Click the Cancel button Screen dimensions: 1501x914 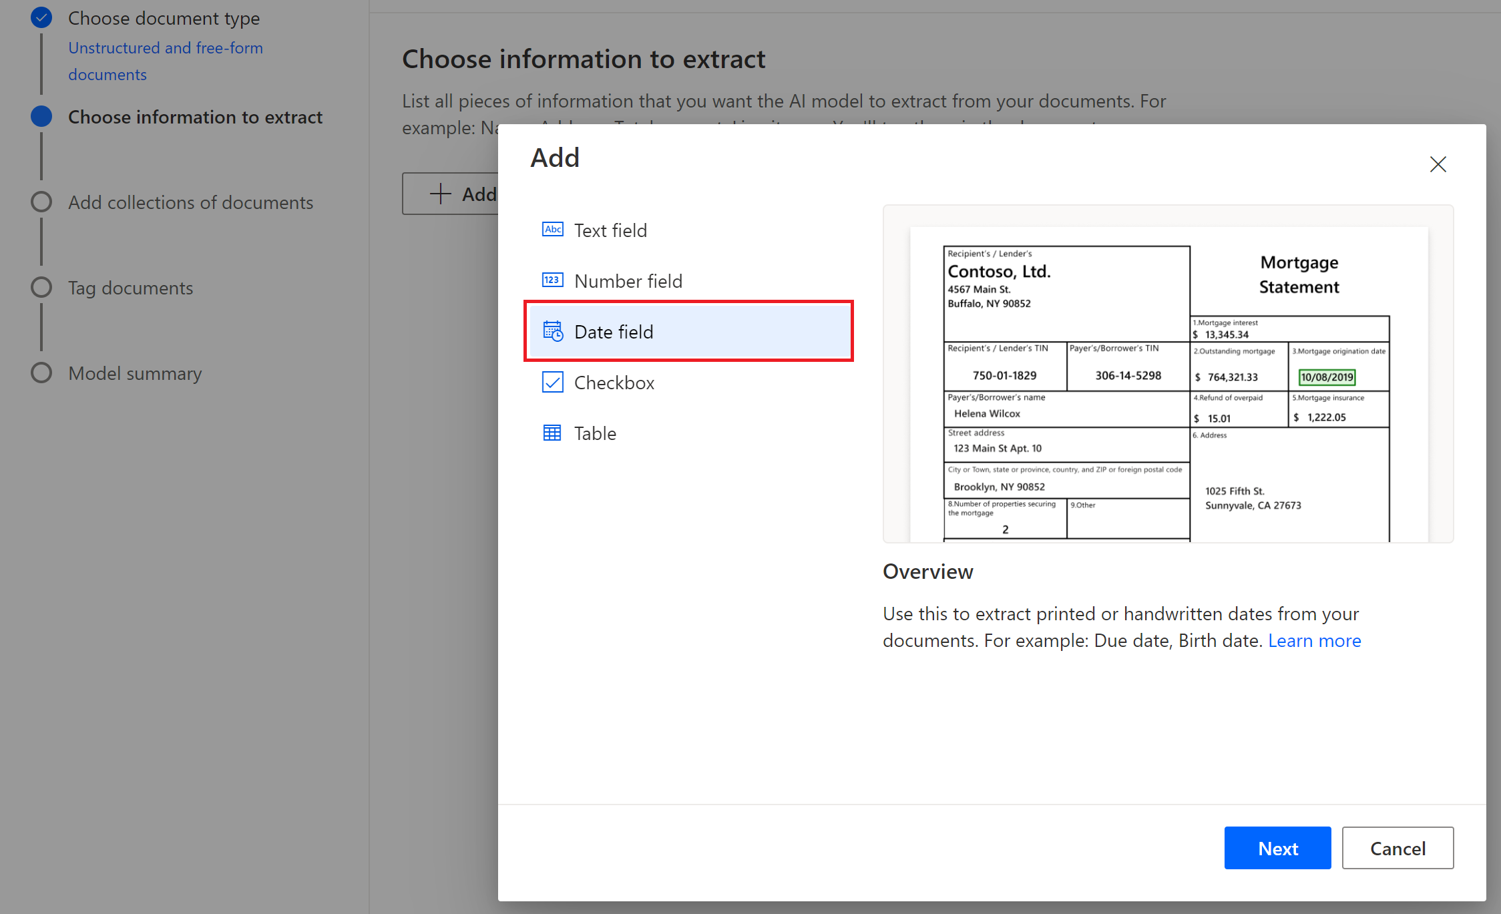(x=1398, y=847)
